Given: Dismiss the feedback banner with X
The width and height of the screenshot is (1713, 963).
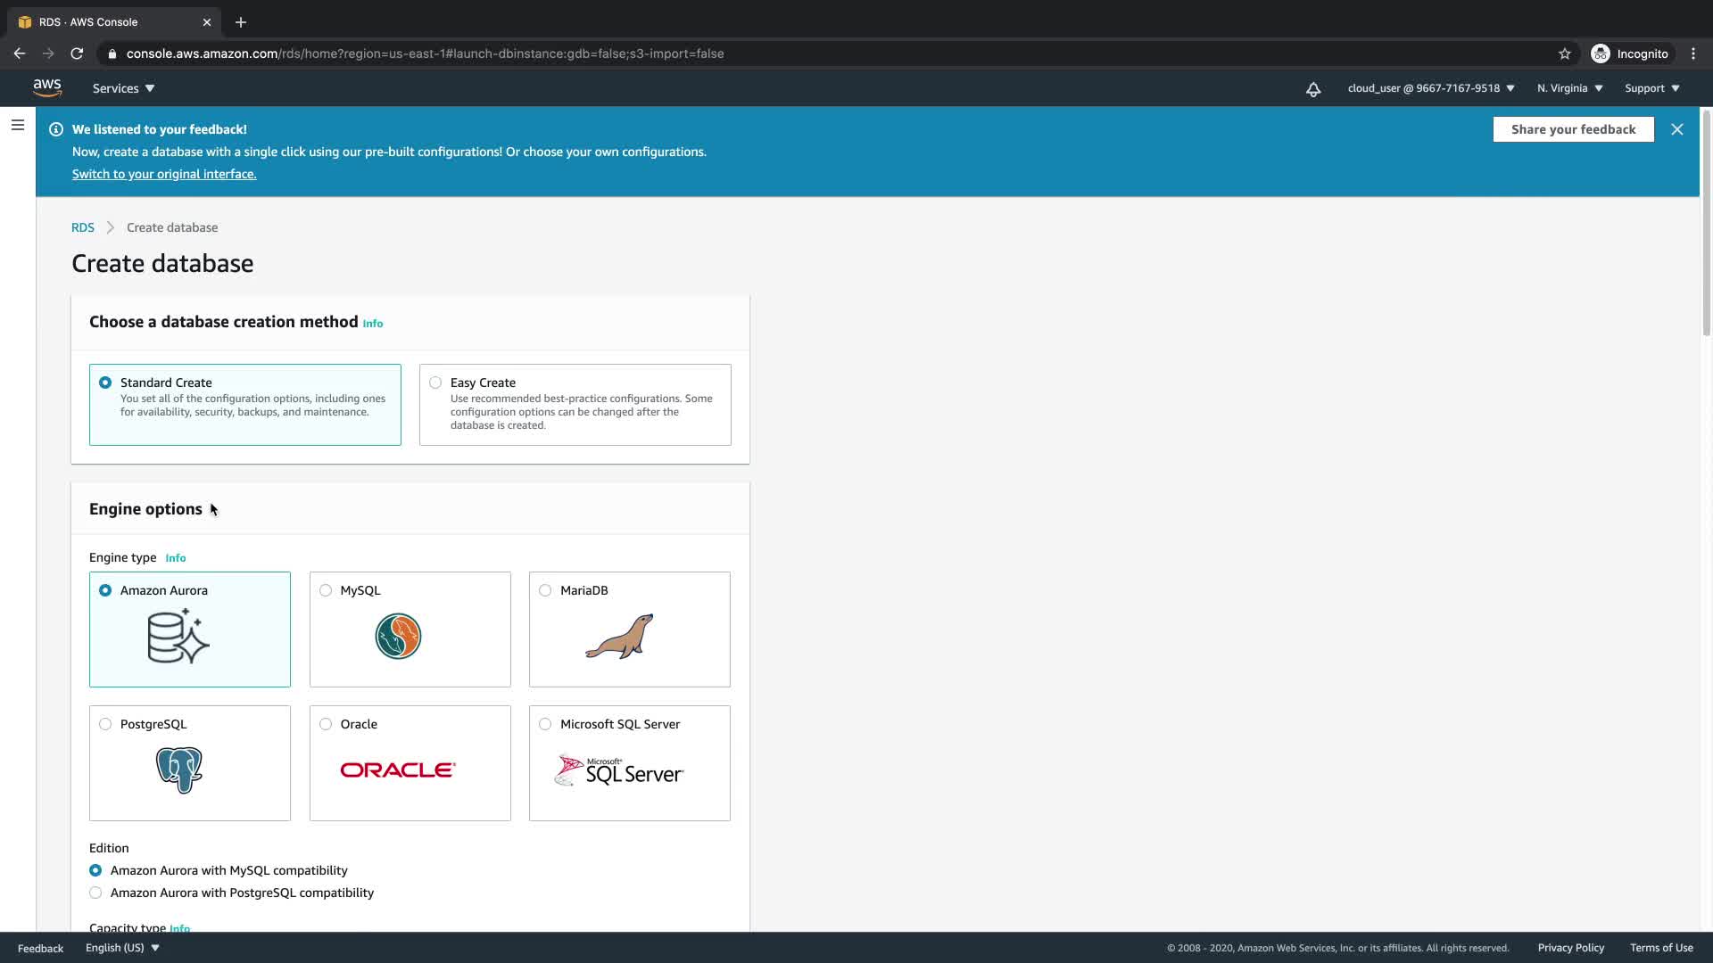Looking at the screenshot, I should click(x=1677, y=129).
